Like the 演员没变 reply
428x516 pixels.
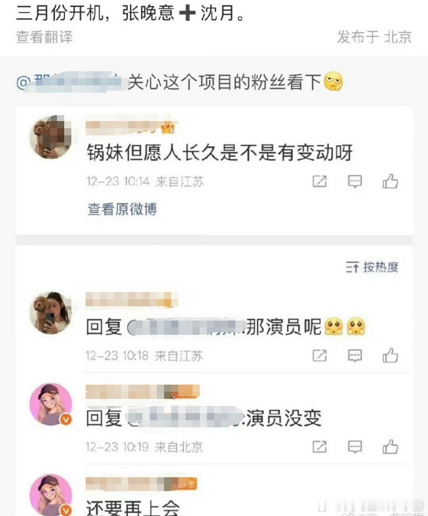coord(390,447)
